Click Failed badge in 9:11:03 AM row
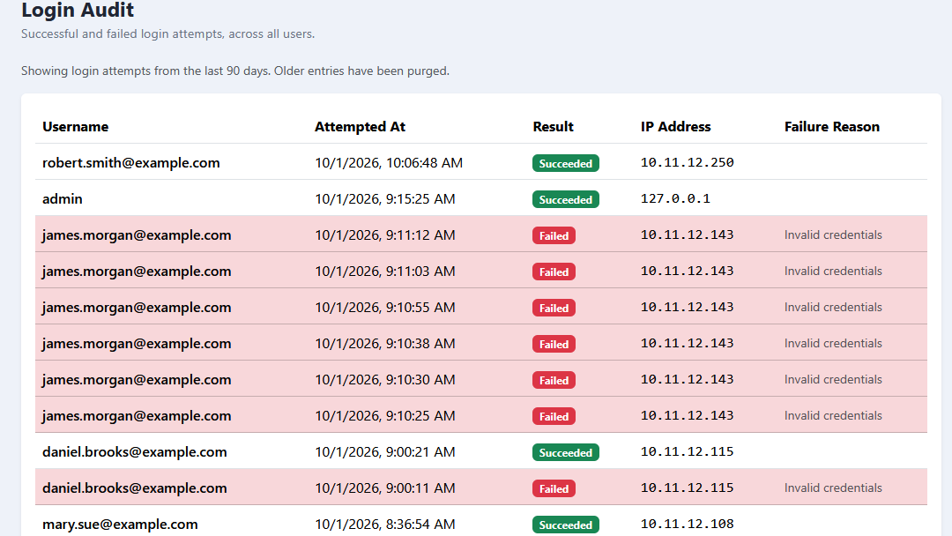 (554, 272)
